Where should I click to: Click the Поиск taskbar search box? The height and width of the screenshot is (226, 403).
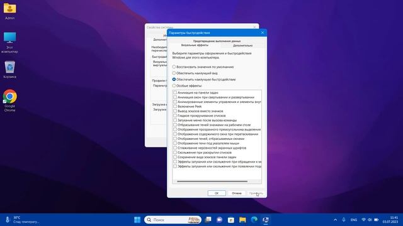pos(173,220)
